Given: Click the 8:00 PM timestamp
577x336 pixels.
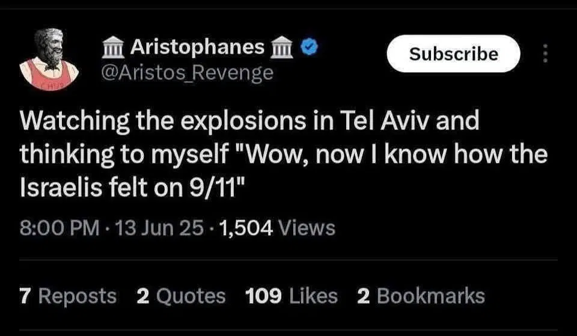Looking at the screenshot, I should pyautogui.click(x=59, y=228).
